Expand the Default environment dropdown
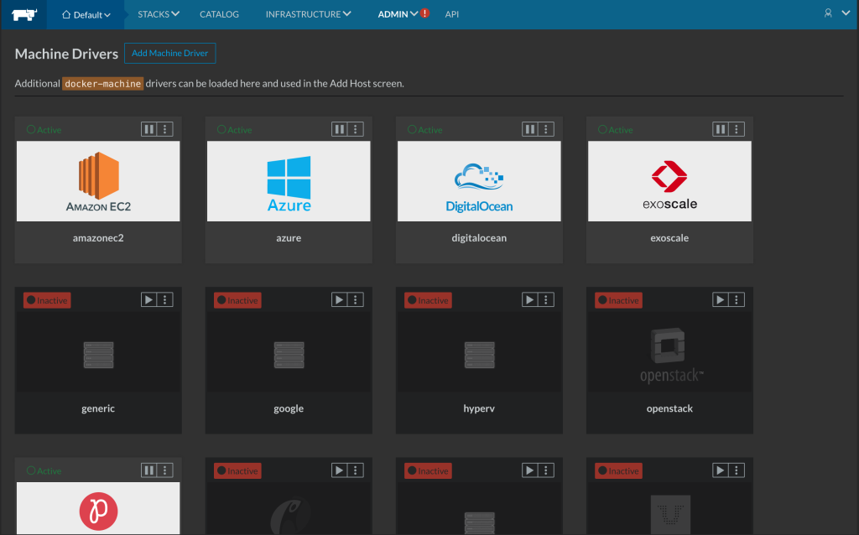The width and height of the screenshot is (859, 535). pos(86,14)
